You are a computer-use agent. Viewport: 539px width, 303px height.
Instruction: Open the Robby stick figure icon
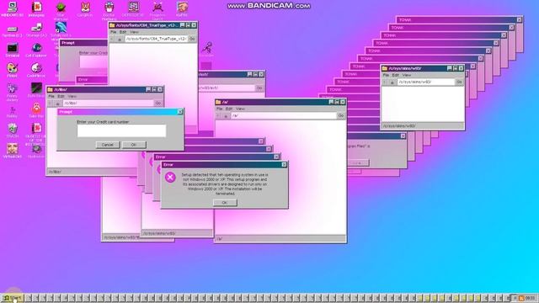coord(13,112)
